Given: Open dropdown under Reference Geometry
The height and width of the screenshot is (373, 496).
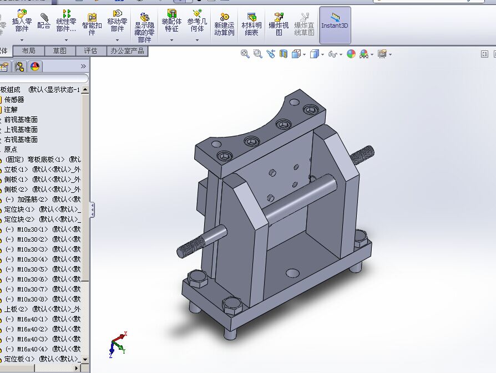Looking at the screenshot, I should tap(197, 40).
